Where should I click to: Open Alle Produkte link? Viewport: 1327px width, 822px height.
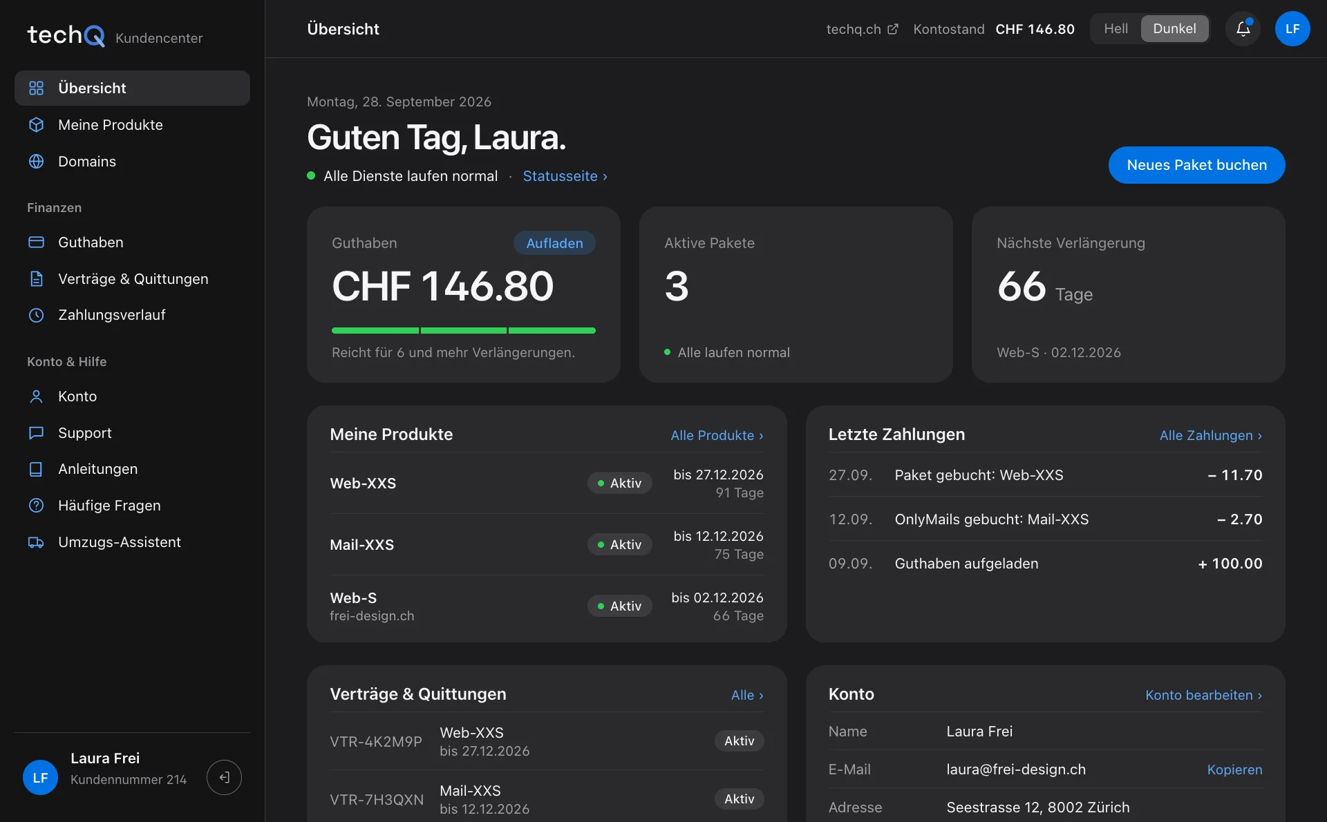[717, 435]
